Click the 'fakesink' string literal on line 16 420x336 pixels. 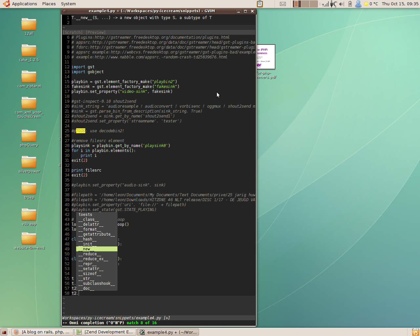(x=166, y=87)
